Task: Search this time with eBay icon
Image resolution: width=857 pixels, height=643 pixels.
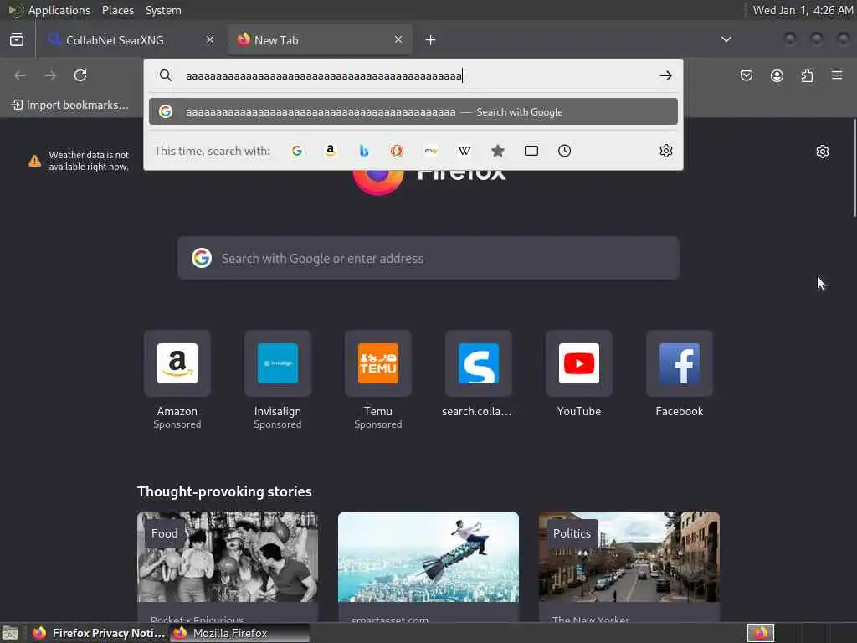Action: click(x=431, y=151)
